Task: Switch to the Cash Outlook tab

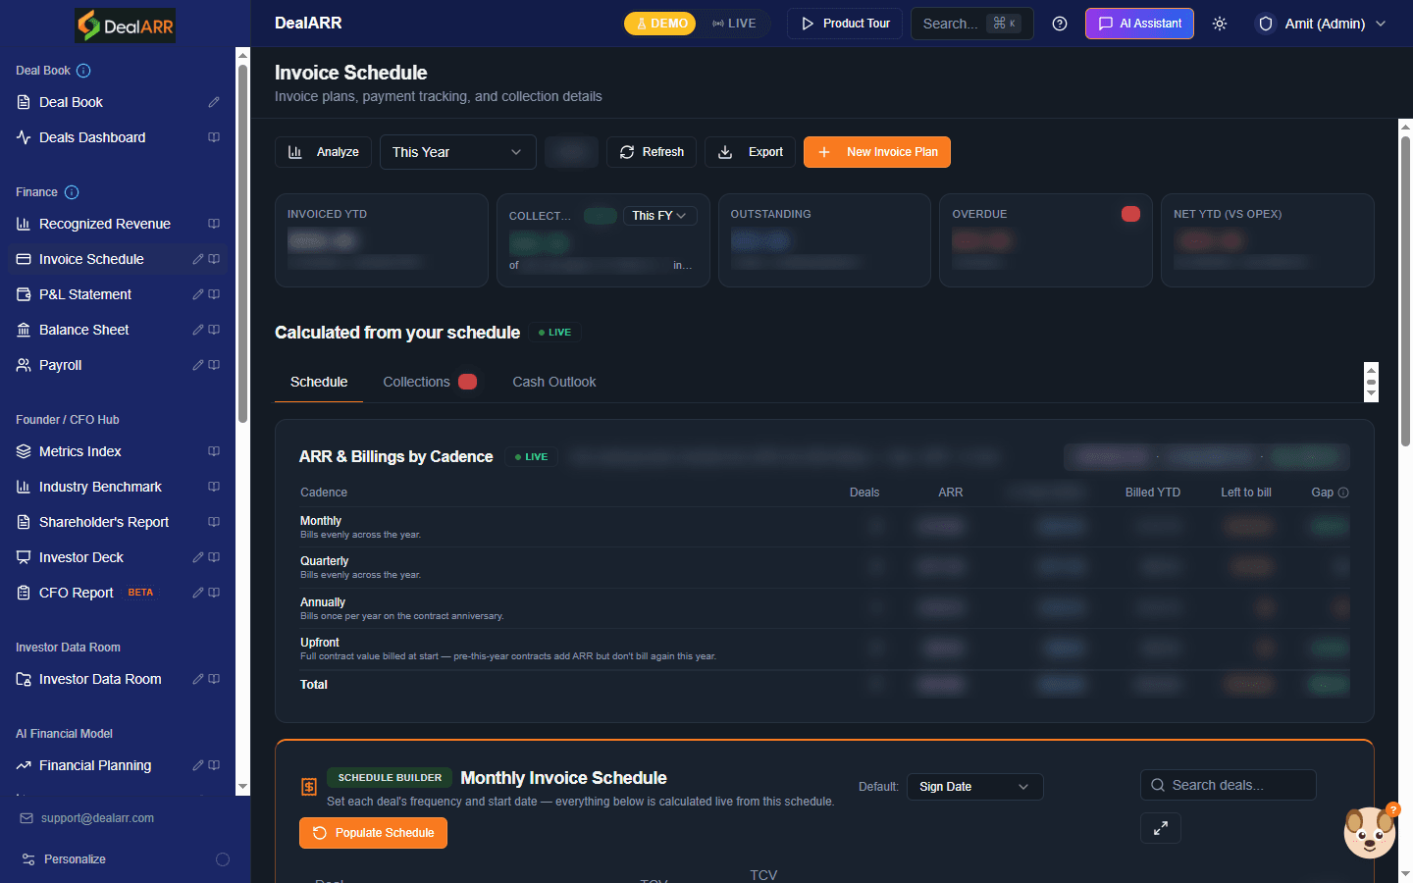Action: pyautogui.click(x=554, y=382)
